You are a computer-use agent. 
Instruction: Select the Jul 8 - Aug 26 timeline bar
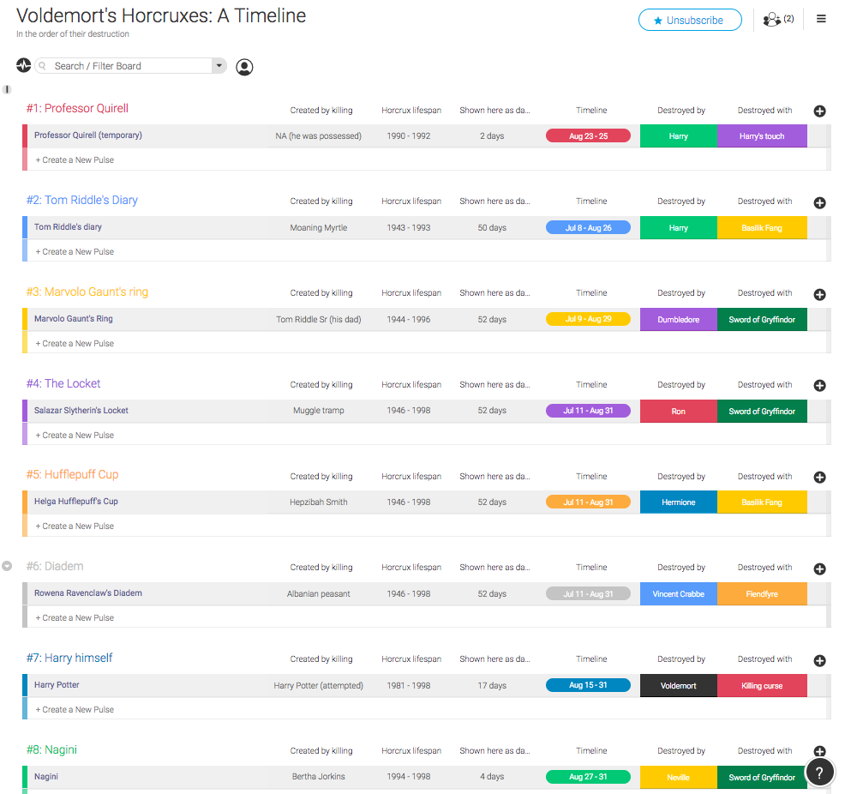click(588, 228)
